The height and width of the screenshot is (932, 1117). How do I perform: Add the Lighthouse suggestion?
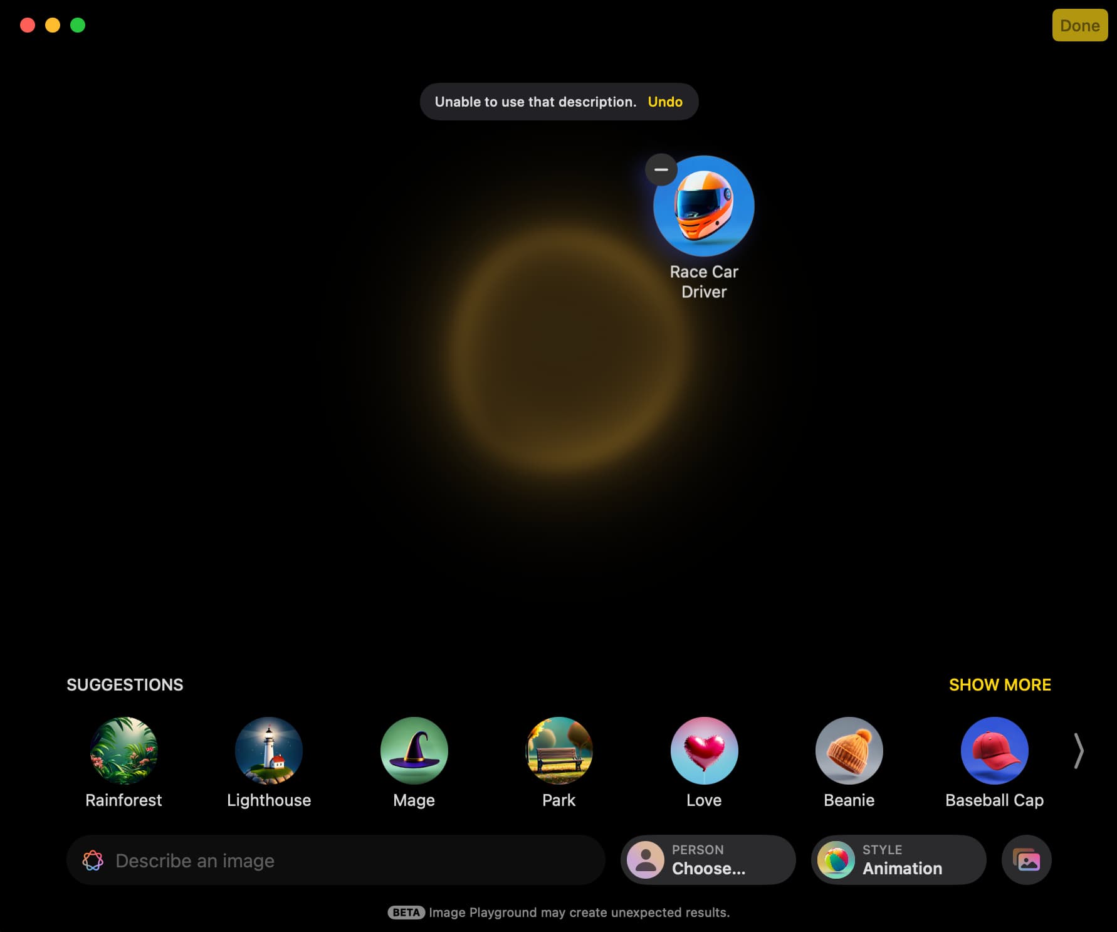click(x=269, y=751)
